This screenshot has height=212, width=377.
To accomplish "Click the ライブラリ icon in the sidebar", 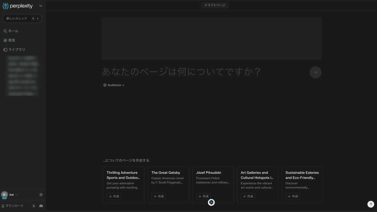I will 5,49.
